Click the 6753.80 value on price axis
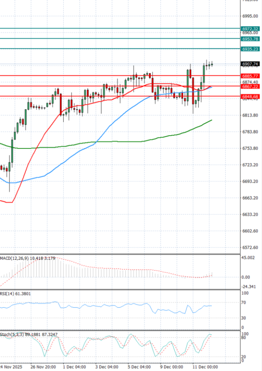 pos(250,148)
